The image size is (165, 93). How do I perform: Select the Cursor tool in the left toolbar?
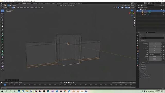(x=2, y=14)
